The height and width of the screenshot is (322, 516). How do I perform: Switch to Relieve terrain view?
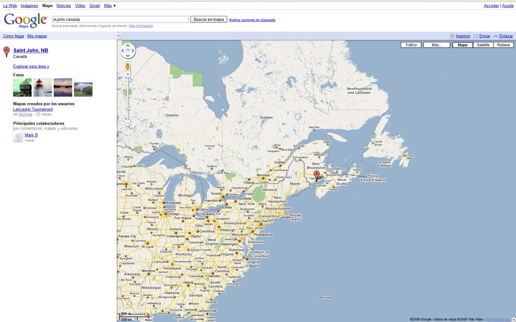pyautogui.click(x=503, y=45)
